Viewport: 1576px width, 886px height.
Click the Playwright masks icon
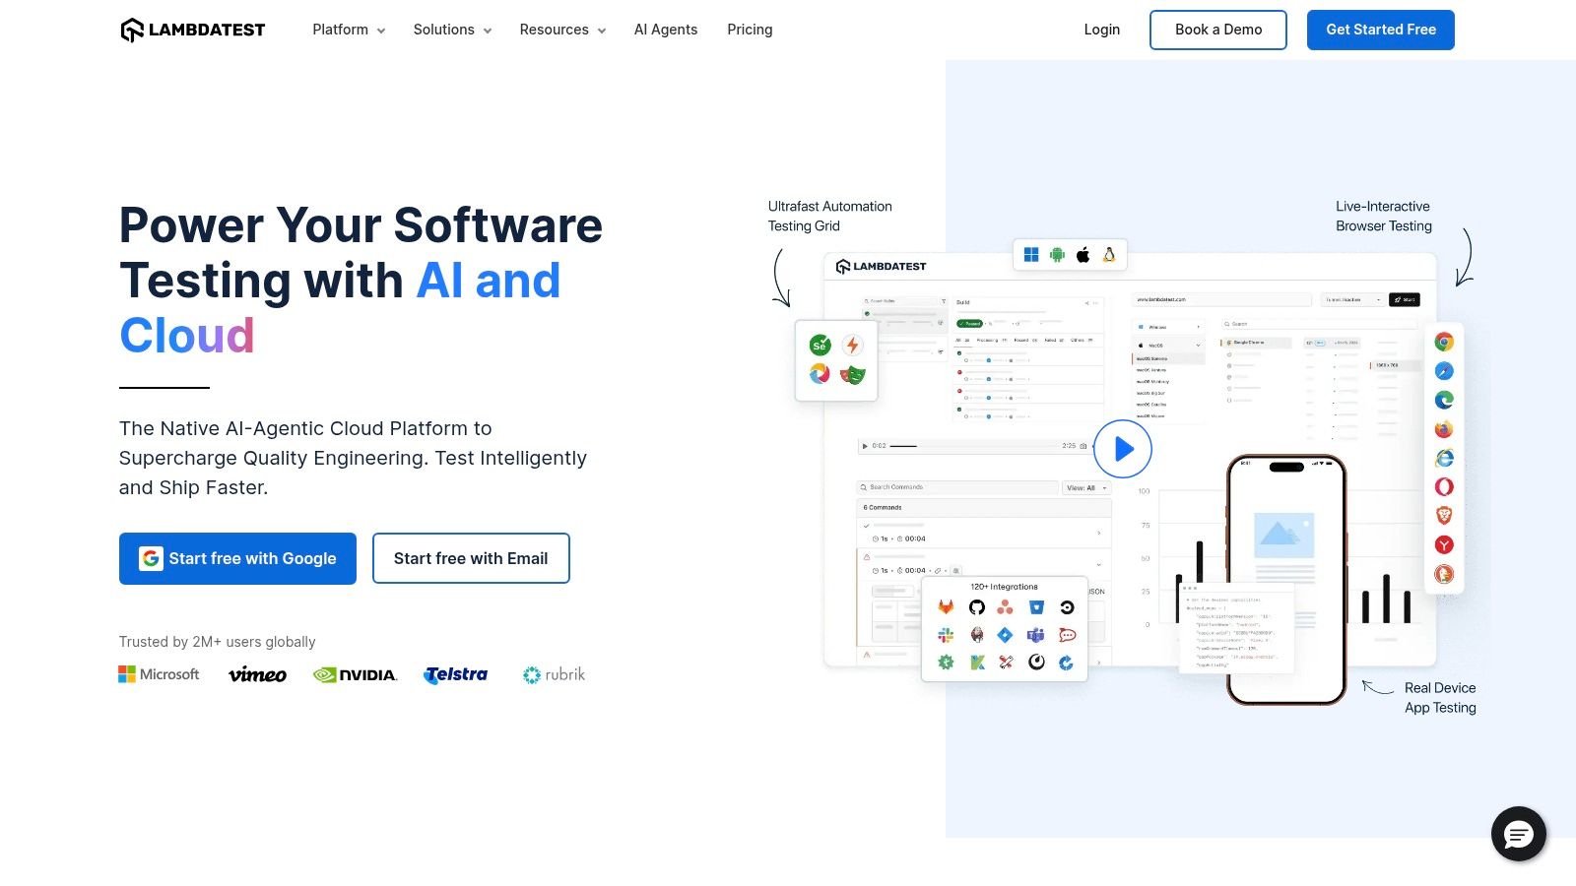pos(853,374)
